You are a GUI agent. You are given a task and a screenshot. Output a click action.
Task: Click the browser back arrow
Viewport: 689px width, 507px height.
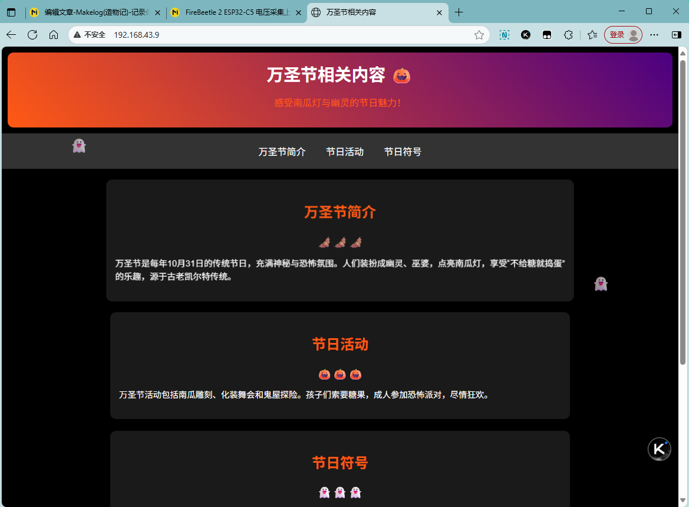pyautogui.click(x=11, y=35)
